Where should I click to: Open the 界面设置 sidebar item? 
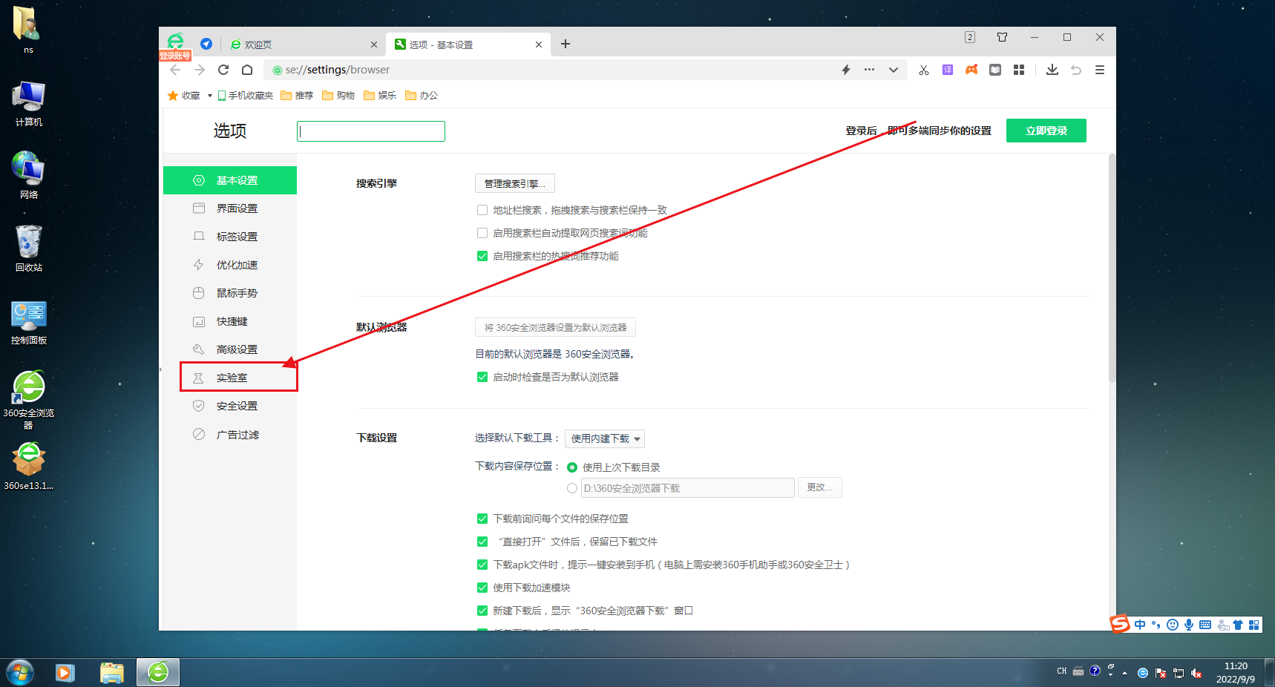point(230,208)
